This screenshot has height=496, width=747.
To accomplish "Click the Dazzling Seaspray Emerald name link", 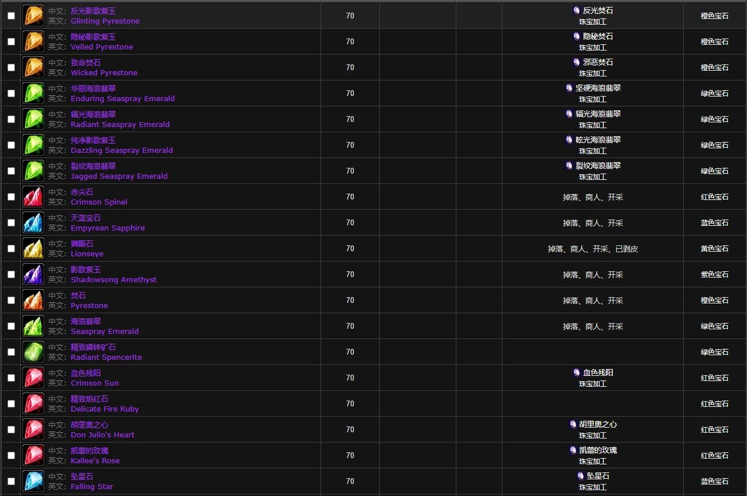I will [x=121, y=151].
